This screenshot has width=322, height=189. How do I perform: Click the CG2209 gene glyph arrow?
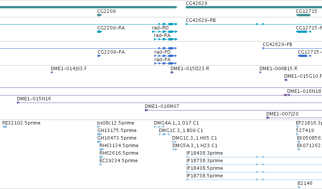(100, 15)
